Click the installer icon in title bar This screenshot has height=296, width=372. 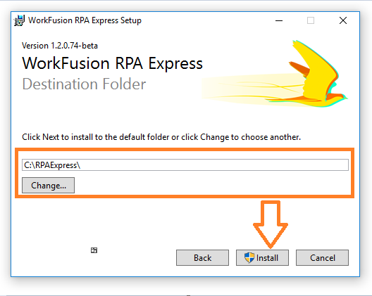point(19,20)
